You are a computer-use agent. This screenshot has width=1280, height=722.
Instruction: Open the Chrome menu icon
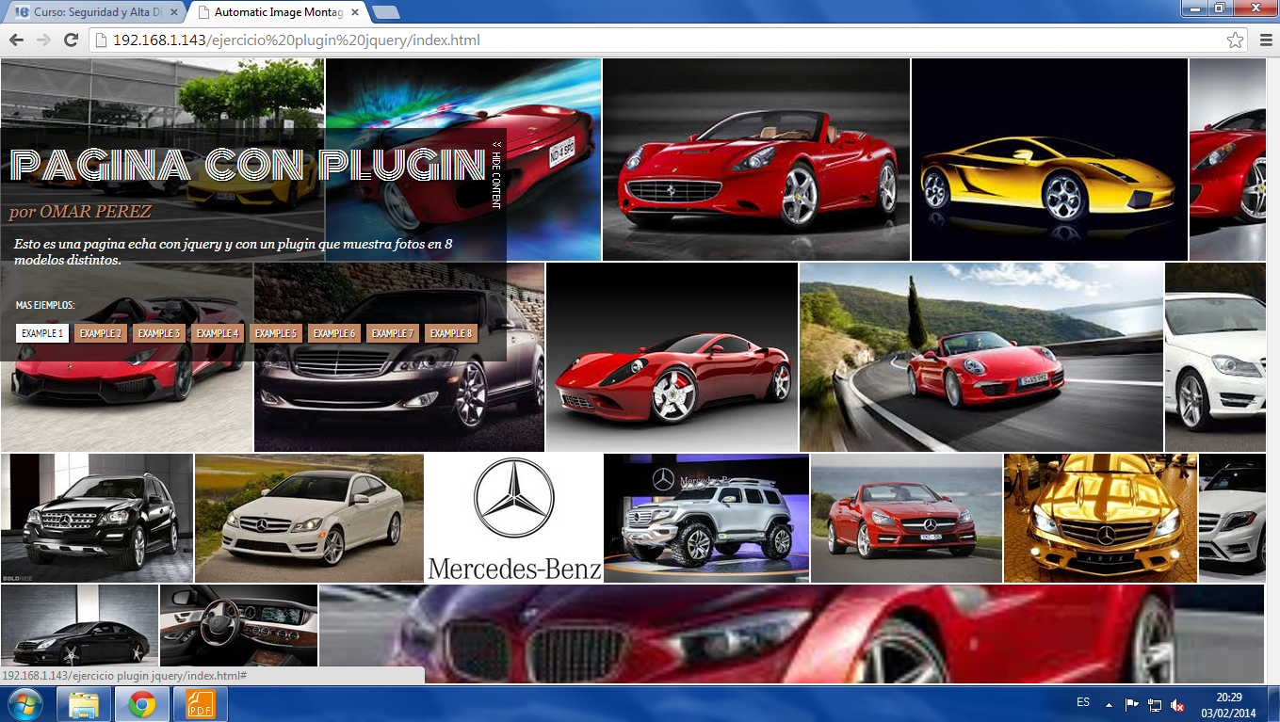point(1266,40)
